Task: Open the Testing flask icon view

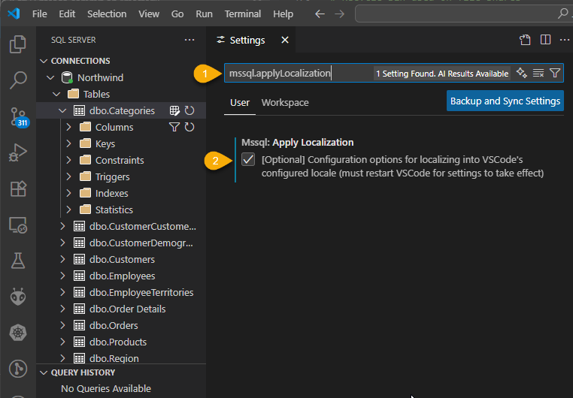Action: (x=17, y=261)
